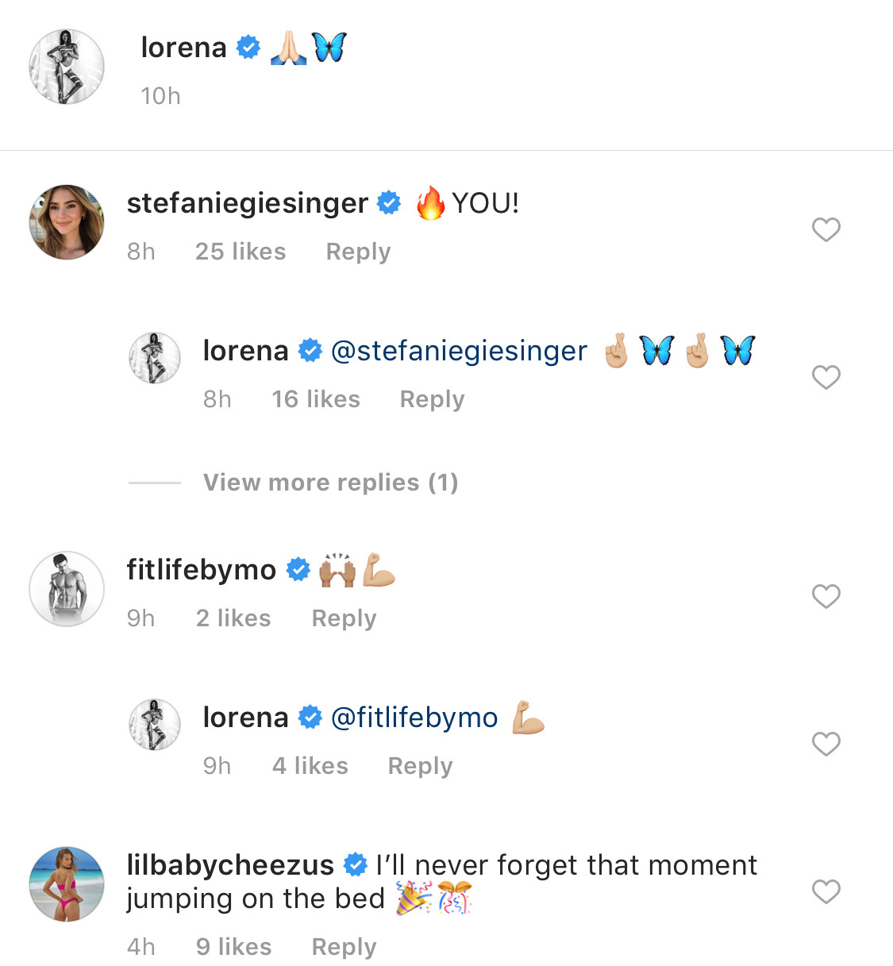This screenshot has width=893, height=966.
Task: Open the @fitlifebymo mention link
Action: click(x=414, y=718)
